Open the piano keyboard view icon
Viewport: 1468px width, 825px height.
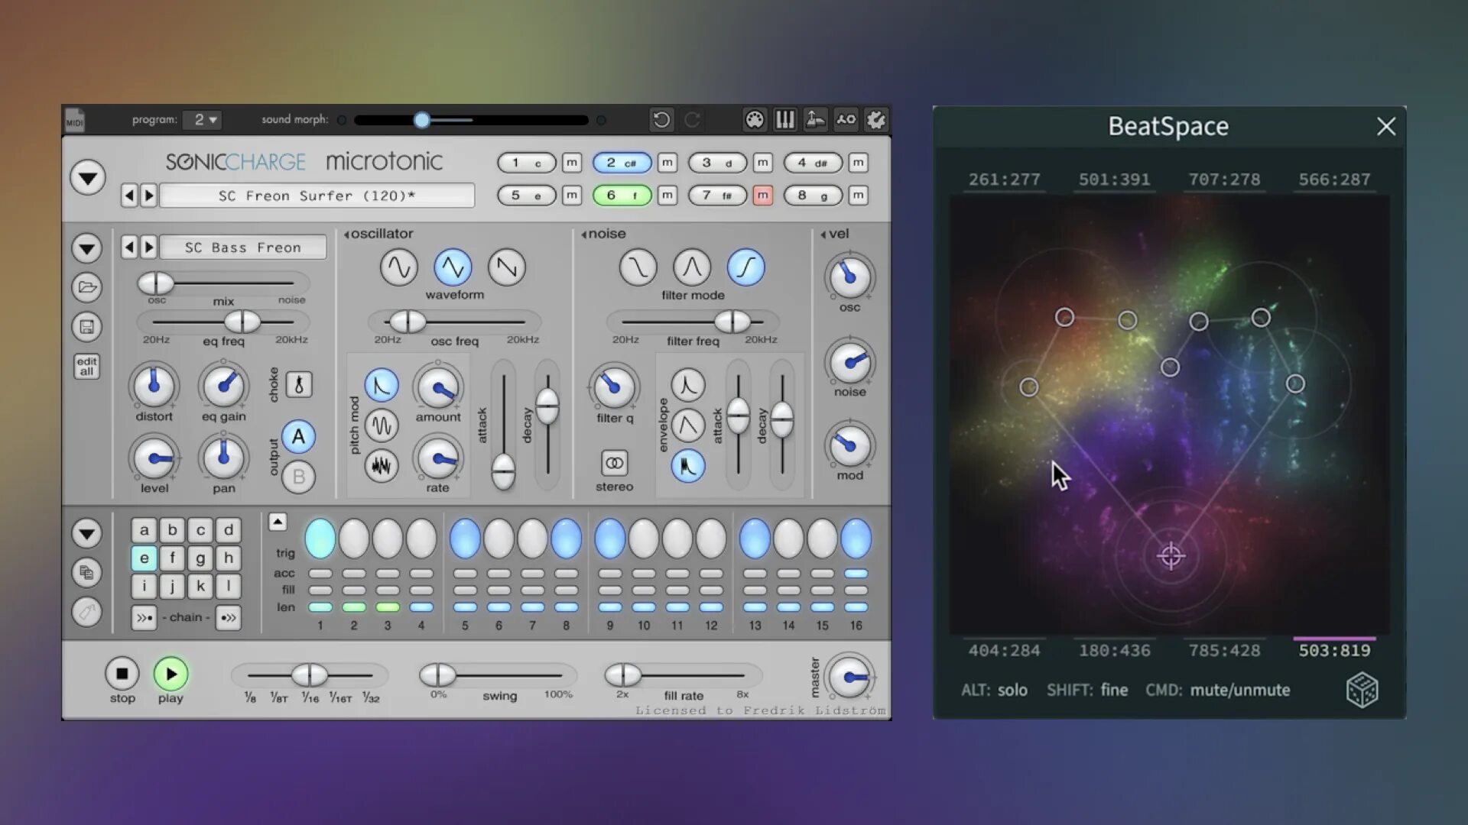[784, 120]
